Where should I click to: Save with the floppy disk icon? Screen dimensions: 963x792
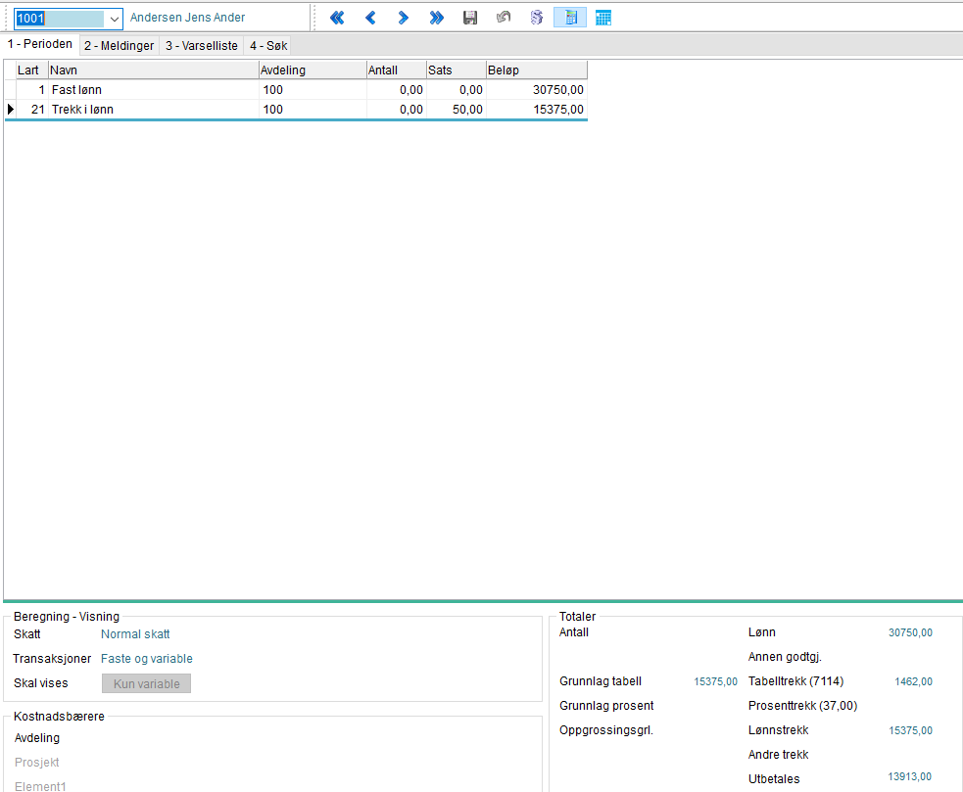470,18
